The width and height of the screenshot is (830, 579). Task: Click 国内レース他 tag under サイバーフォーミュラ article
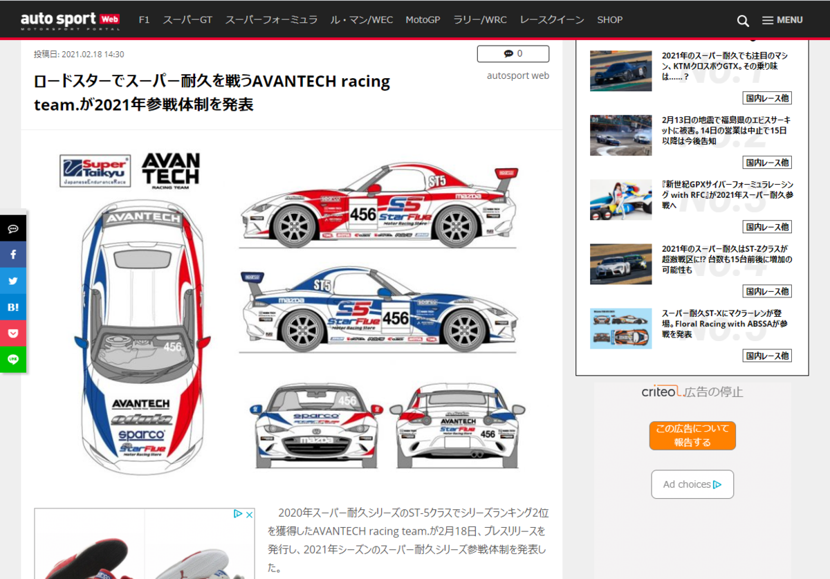[767, 227]
